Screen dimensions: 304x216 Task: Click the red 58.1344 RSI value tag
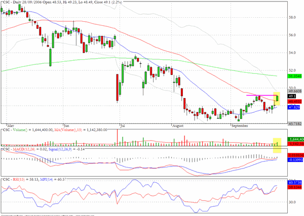pyautogui.click(x=295, y=187)
